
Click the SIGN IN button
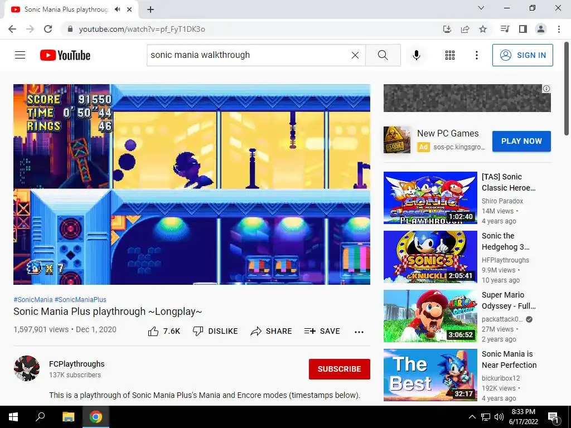pos(522,55)
